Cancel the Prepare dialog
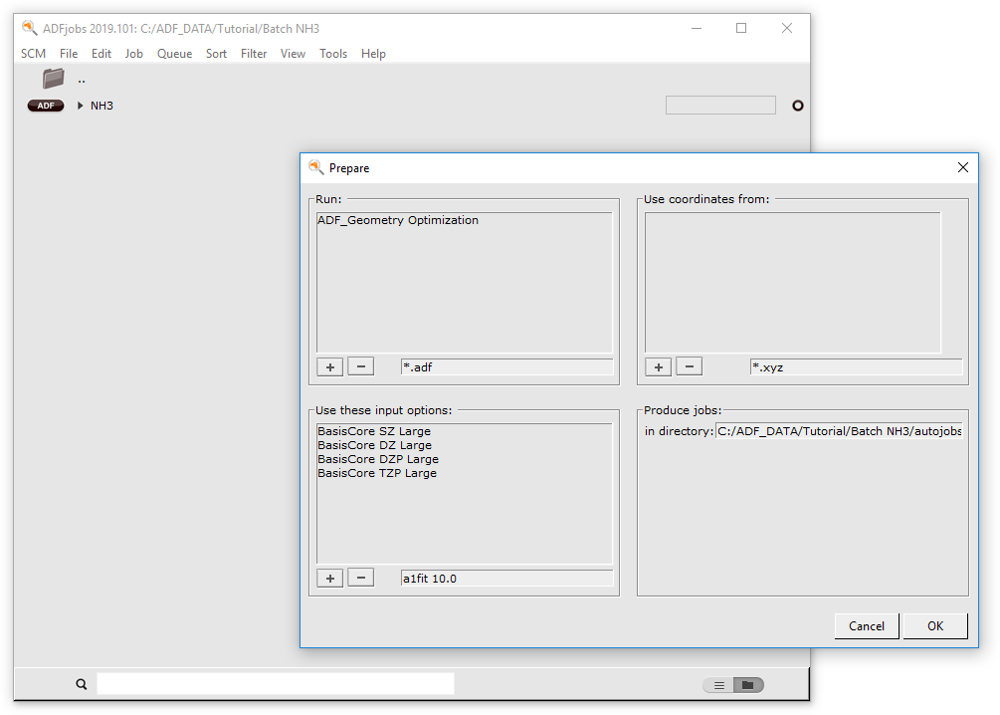The image size is (1000, 715). click(x=866, y=625)
